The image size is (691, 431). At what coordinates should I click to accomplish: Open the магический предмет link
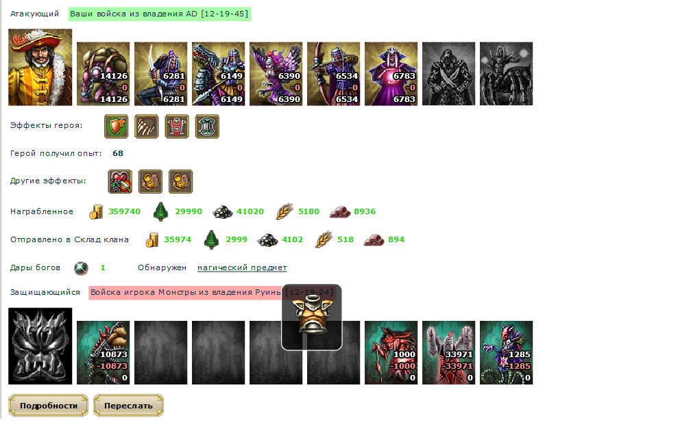point(242,267)
